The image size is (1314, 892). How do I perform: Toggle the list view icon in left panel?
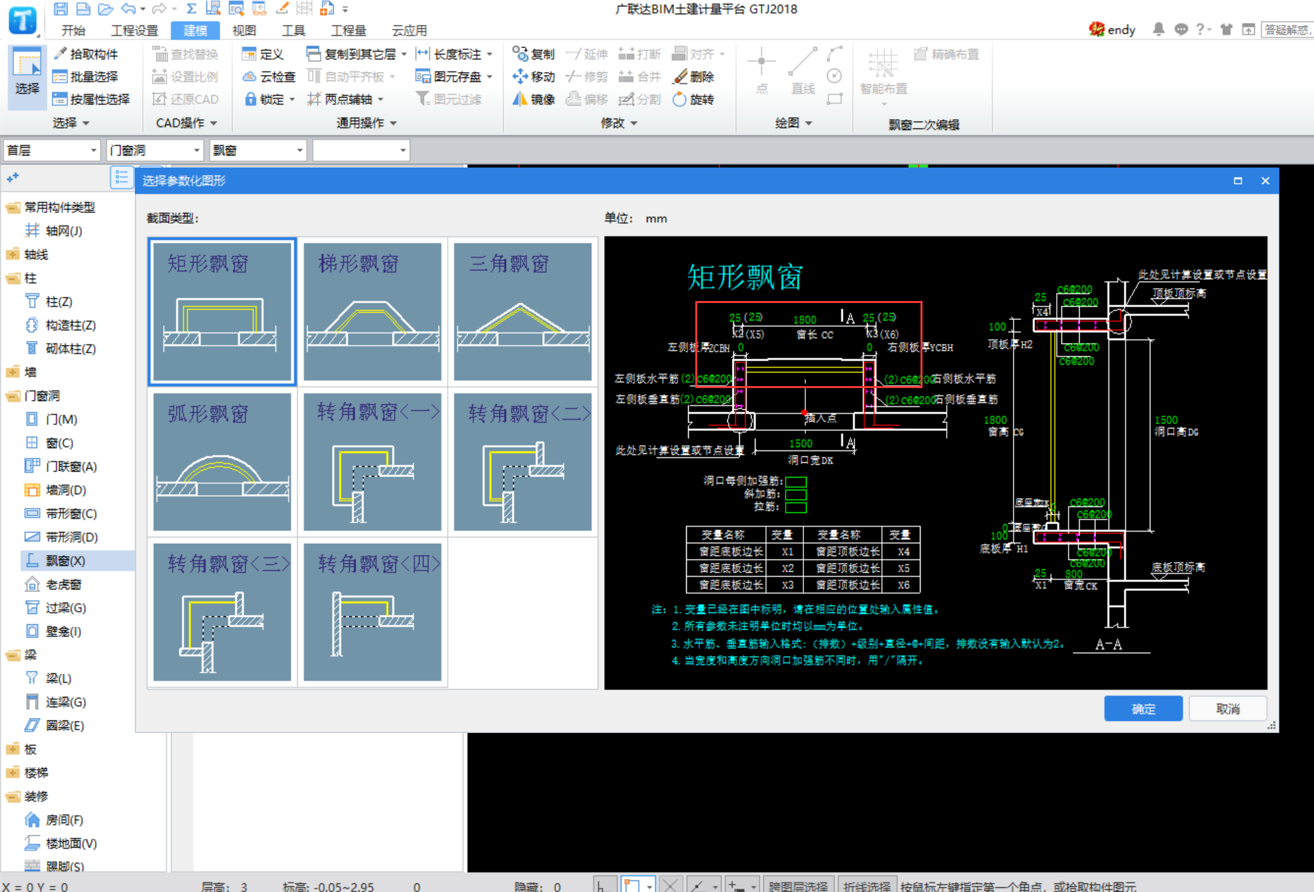pos(121,177)
